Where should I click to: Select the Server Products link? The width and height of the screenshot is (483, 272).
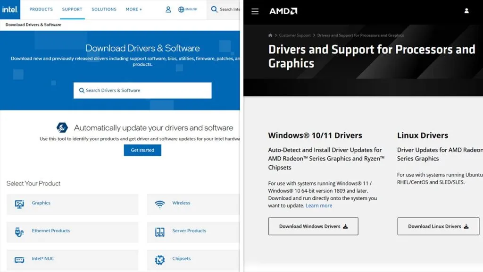189,230
